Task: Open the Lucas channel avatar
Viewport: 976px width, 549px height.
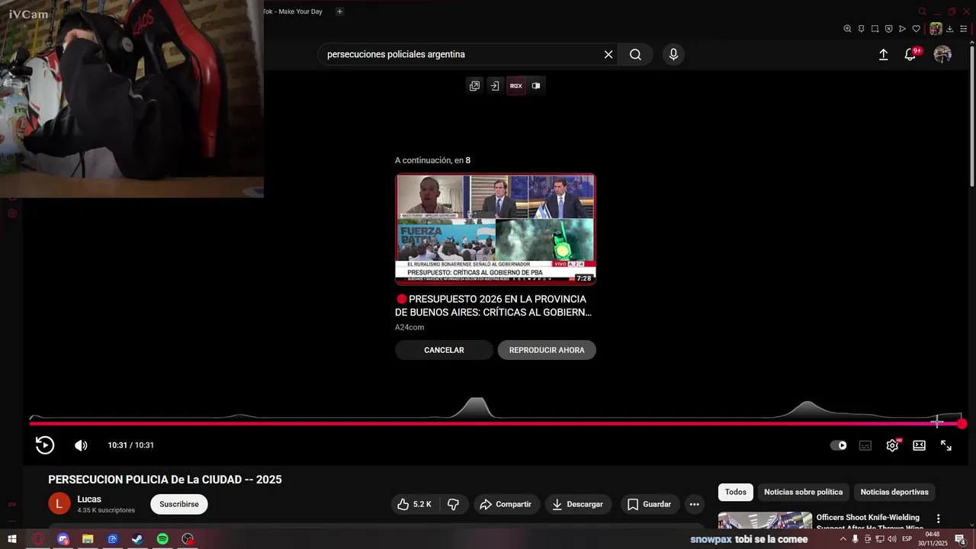Action: 59,503
